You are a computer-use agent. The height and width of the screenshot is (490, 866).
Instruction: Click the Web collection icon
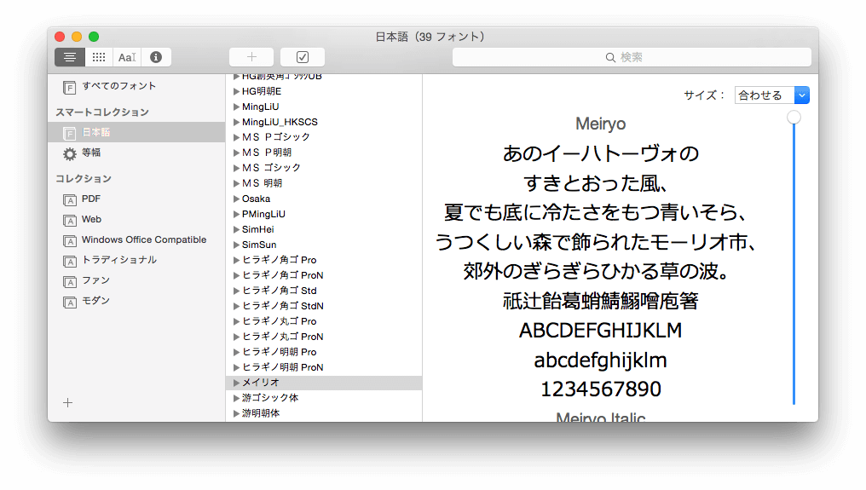70,221
